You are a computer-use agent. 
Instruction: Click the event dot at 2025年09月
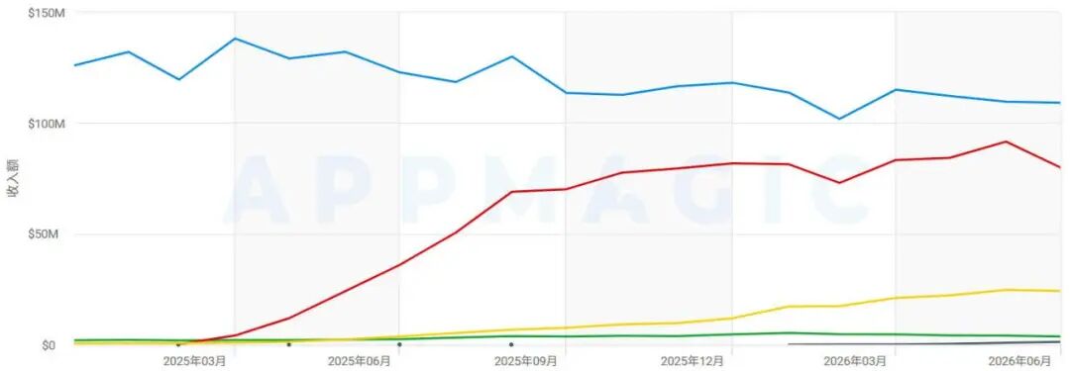[x=510, y=344]
